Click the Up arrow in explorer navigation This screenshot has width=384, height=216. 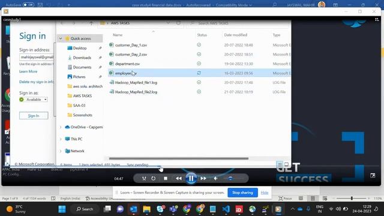pyautogui.click(x=91, y=23)
